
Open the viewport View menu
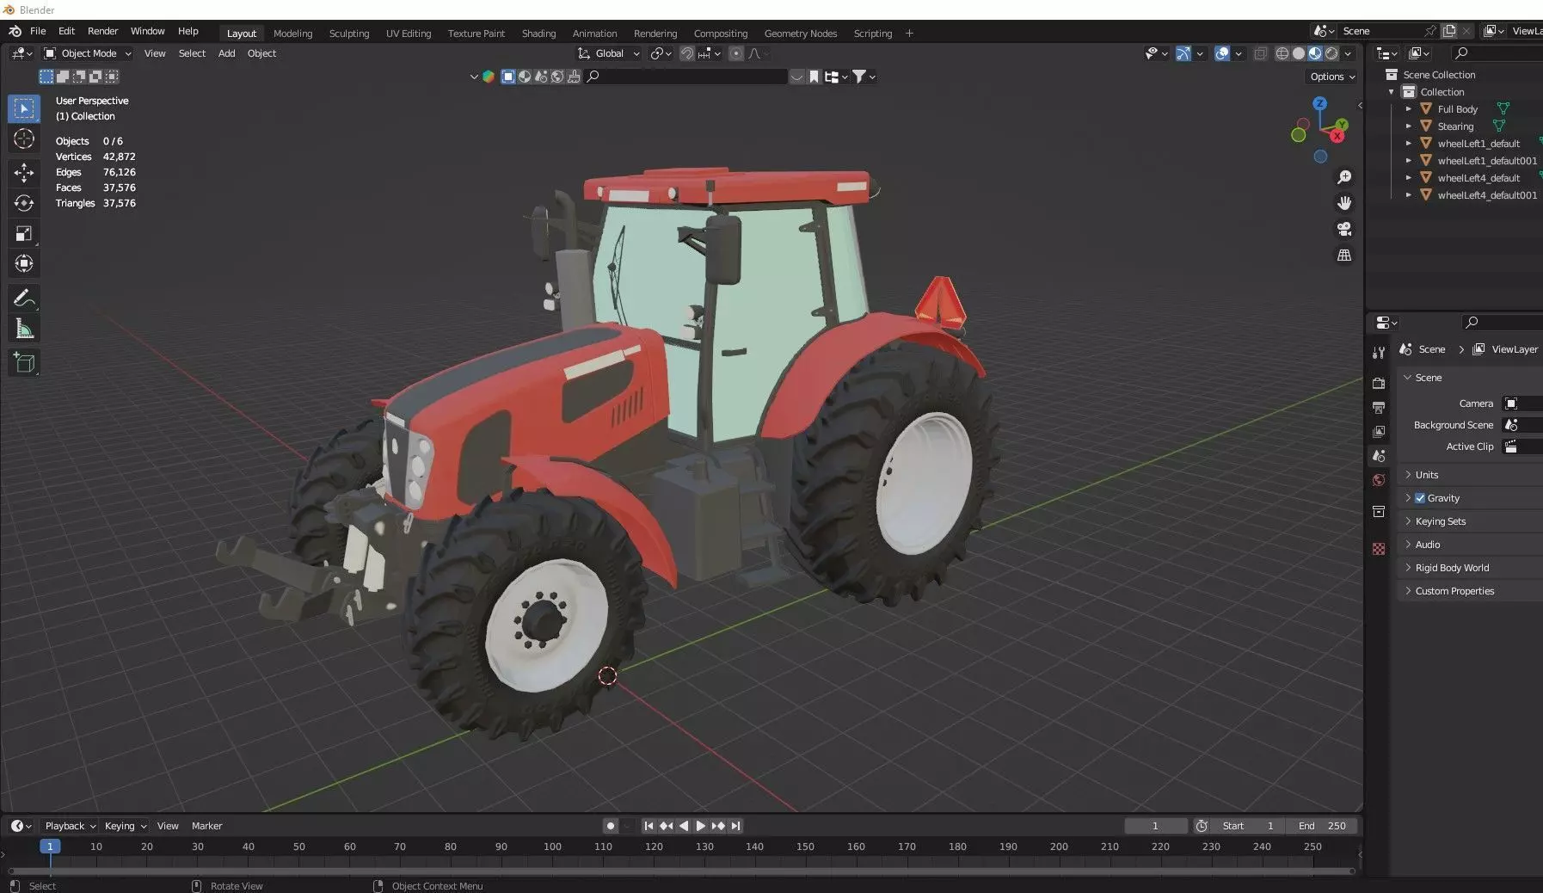155,53
